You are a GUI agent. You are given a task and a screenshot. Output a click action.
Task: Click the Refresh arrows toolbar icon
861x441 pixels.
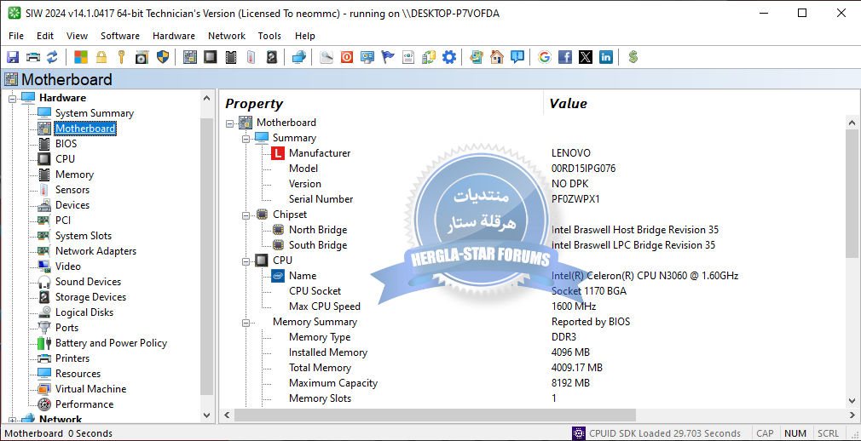(52, 57)
